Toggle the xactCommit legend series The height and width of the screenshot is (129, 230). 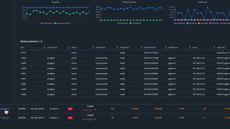pyautogui.click(x=123, y=23)
